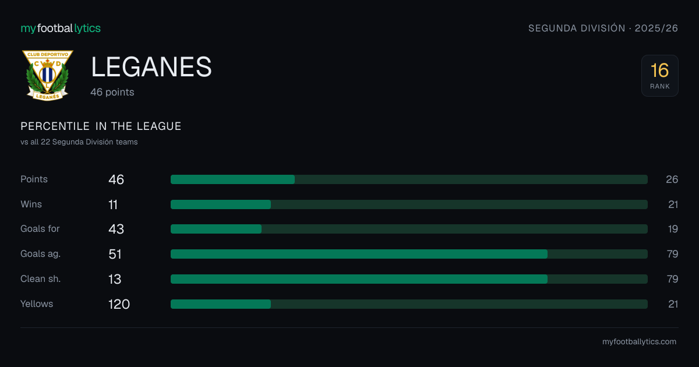This screenshot has width=699, height=367.
Task: Click the Points percentile bar
Action: pos(409,179)
